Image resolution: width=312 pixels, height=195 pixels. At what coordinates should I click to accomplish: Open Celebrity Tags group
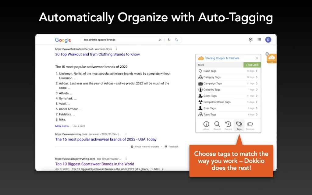228,90
